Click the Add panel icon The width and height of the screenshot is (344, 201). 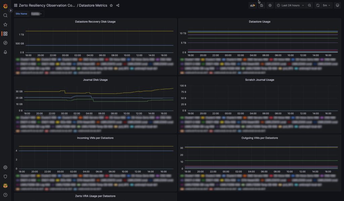[253, 5]
